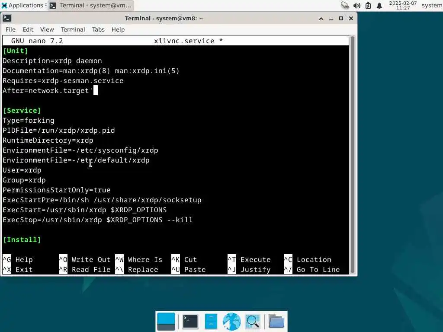Click the ^X Exit shortcut

17,270
